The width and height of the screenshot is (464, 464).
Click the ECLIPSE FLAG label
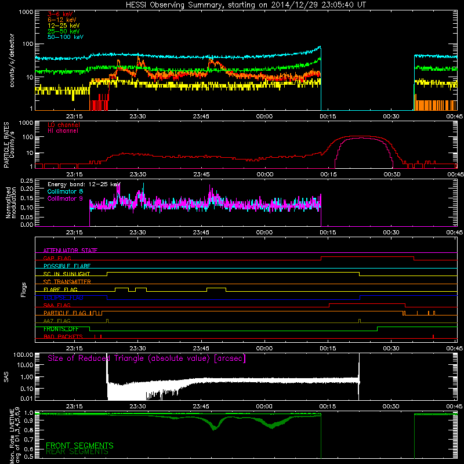(63, 298)
